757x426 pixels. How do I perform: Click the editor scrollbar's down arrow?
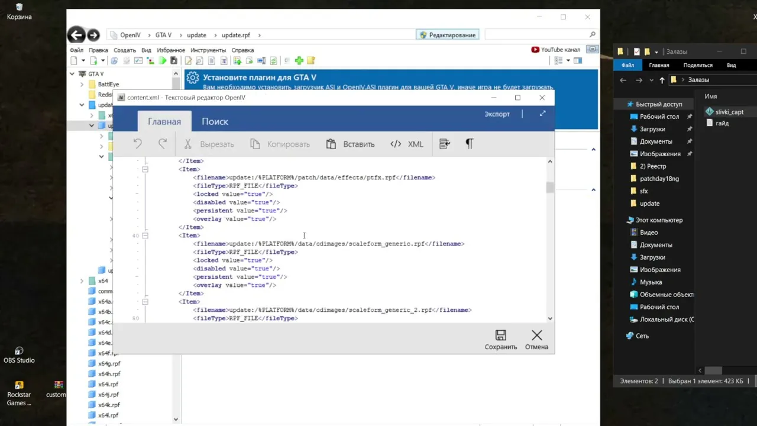coord(550,318)
